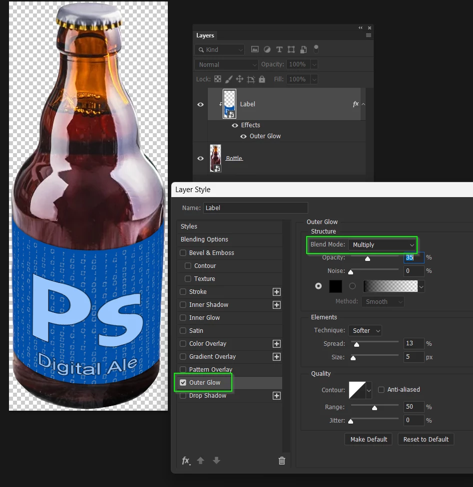Image resolution: width=473 pixels, height=487 pixels.
Task: Click fx icon on Label layer
Action: pos(356,104)
